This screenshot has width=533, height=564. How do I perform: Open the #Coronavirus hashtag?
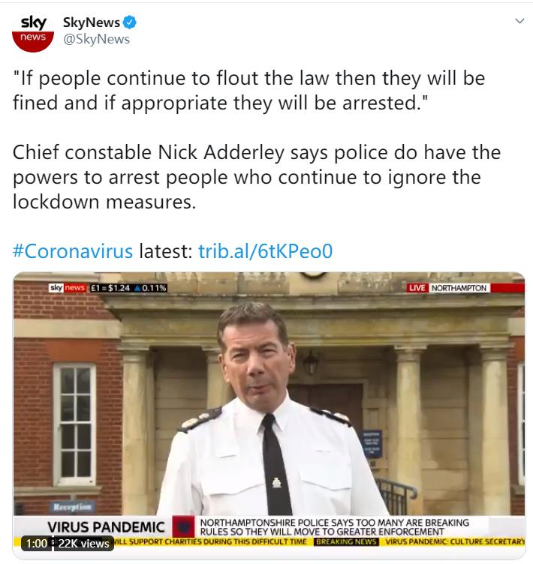(73, 251)
